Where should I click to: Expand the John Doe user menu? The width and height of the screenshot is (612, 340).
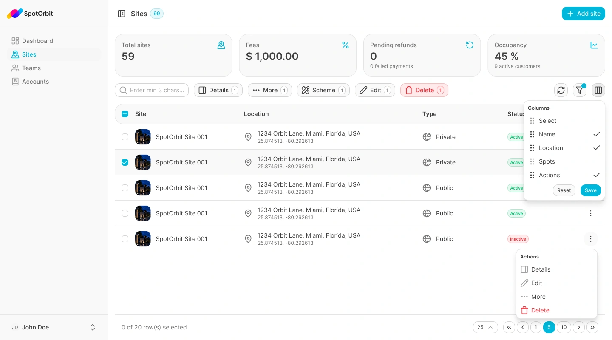pyautogui.click(x=54, y=327)
